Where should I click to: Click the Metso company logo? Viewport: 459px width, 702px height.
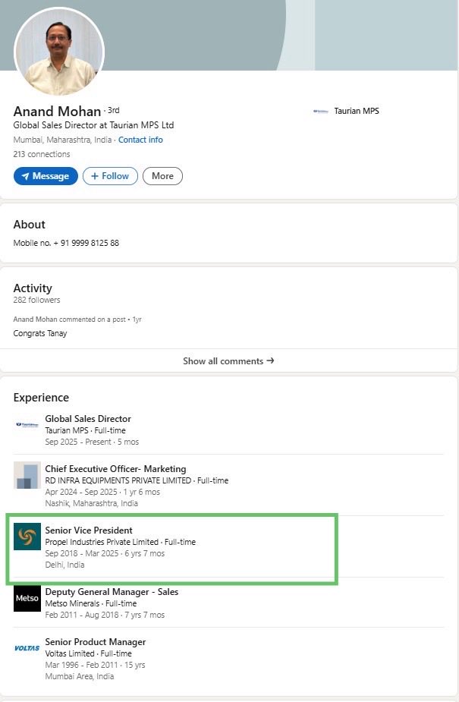pos(27,598)
